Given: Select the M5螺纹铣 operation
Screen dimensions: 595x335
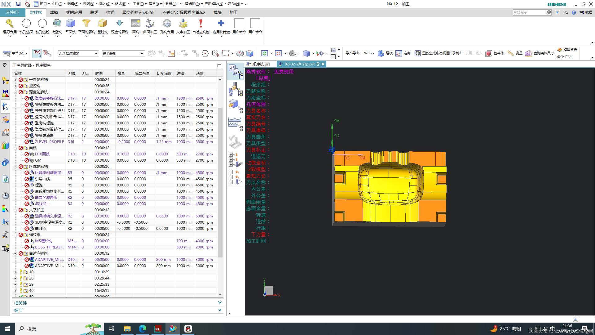Looking at the screenshot, I should [43, 241].
